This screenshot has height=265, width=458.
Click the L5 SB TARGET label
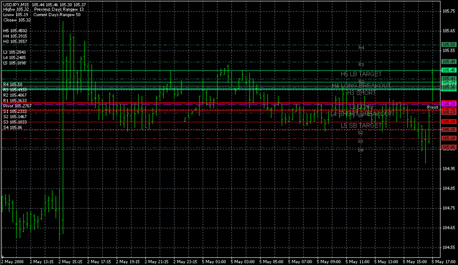point(361,125)
